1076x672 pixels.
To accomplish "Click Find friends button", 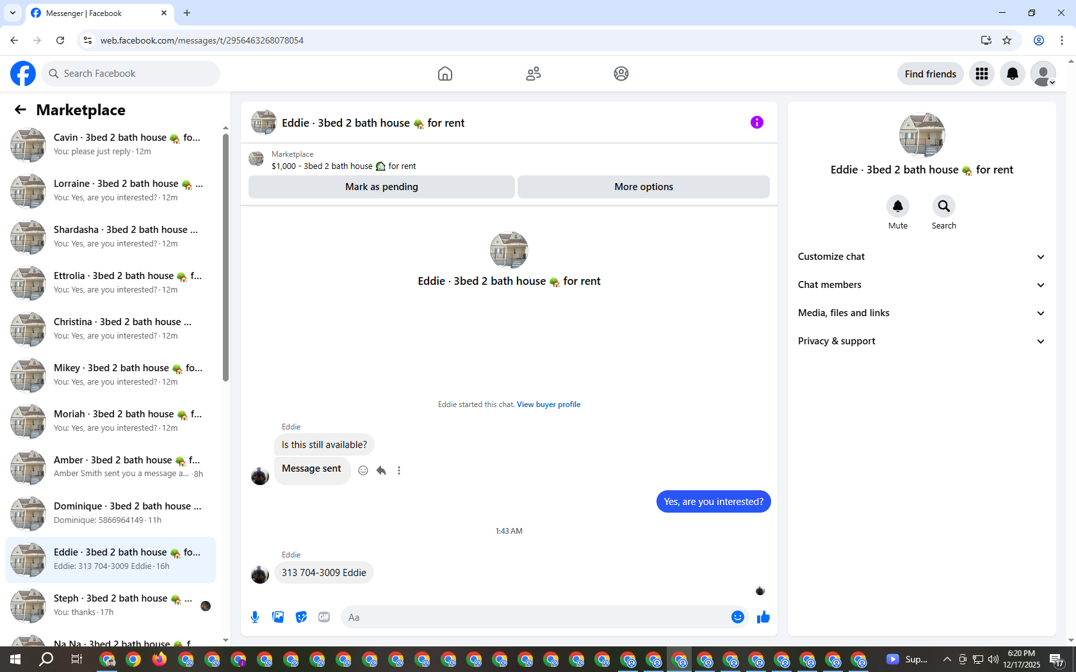I will coord(931,74).
